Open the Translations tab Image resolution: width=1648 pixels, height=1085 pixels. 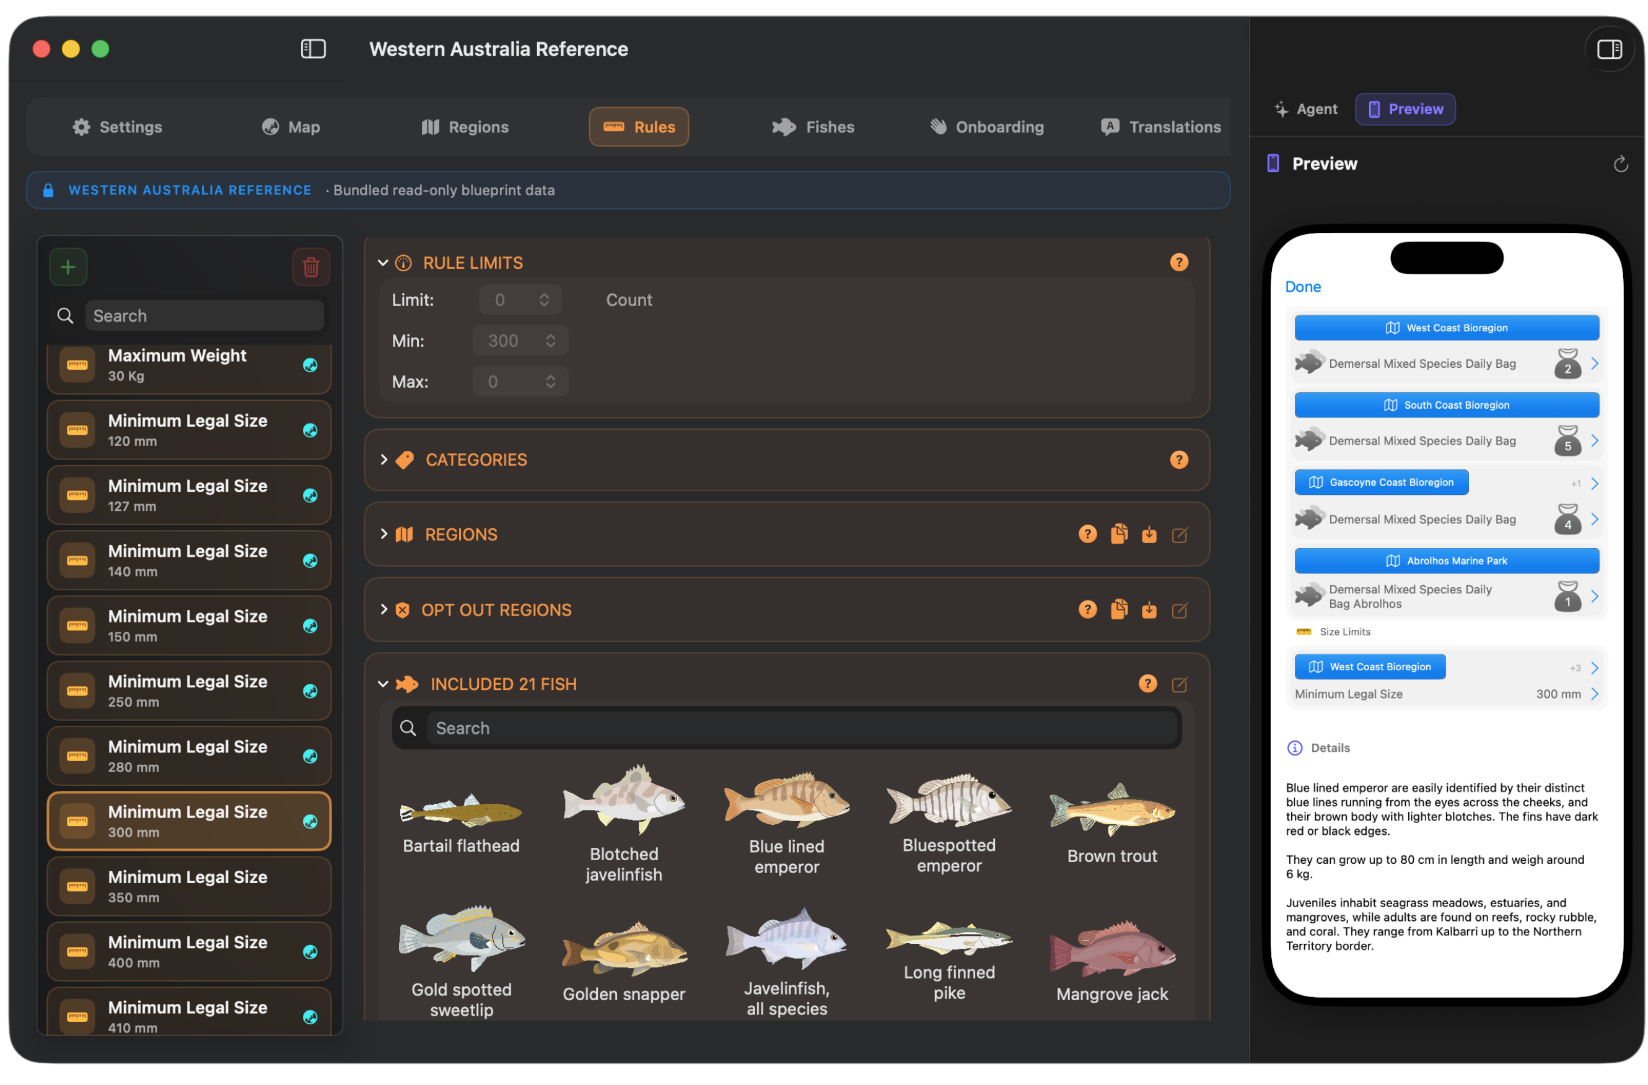click(1160, 126)
